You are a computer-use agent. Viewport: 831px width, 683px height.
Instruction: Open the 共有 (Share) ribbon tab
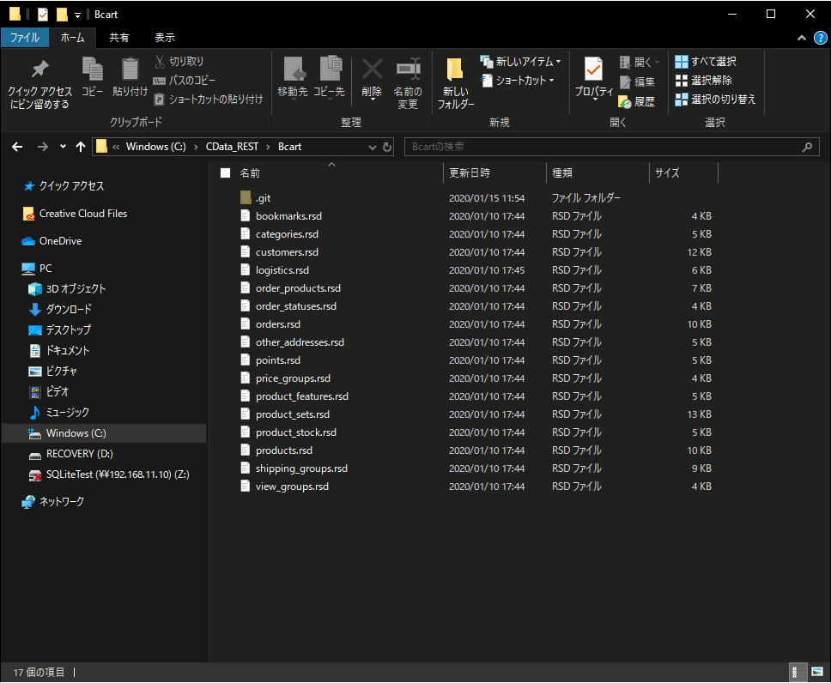tap(119, 38)
